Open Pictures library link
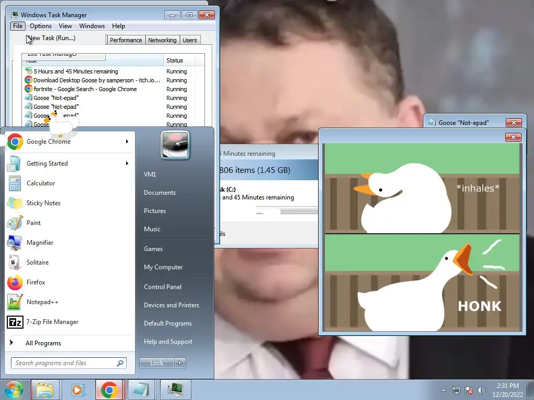 click(154, 211)
